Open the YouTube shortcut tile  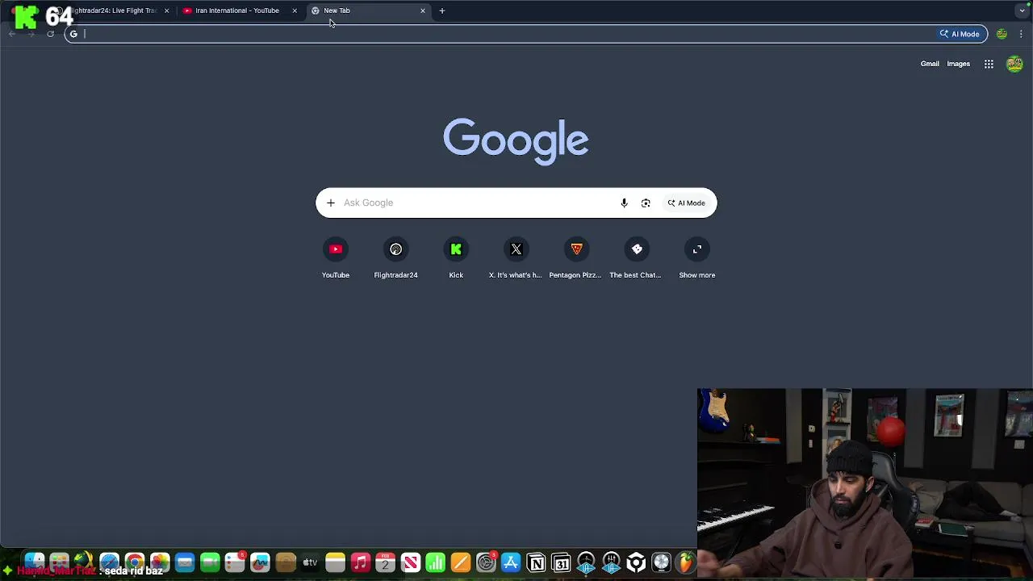coord(336,258)
